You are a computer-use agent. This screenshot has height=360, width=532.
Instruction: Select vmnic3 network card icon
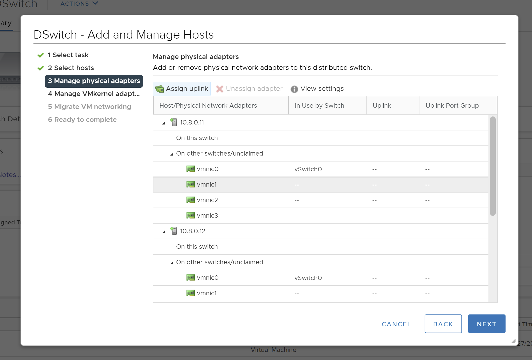coord(191,216)
